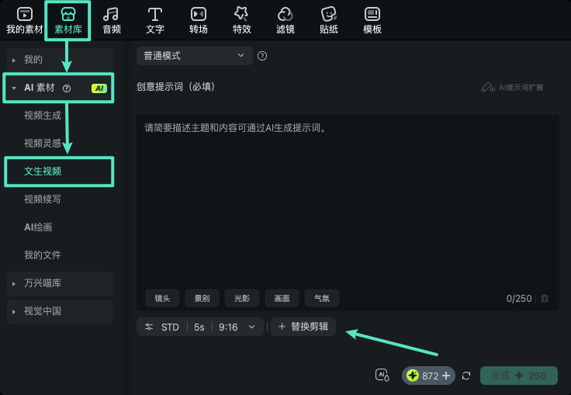Select 视频灵感 in the sidebar
Image resolution: width=571 pixels, height=395 pixels.
[x=42, y=144]
